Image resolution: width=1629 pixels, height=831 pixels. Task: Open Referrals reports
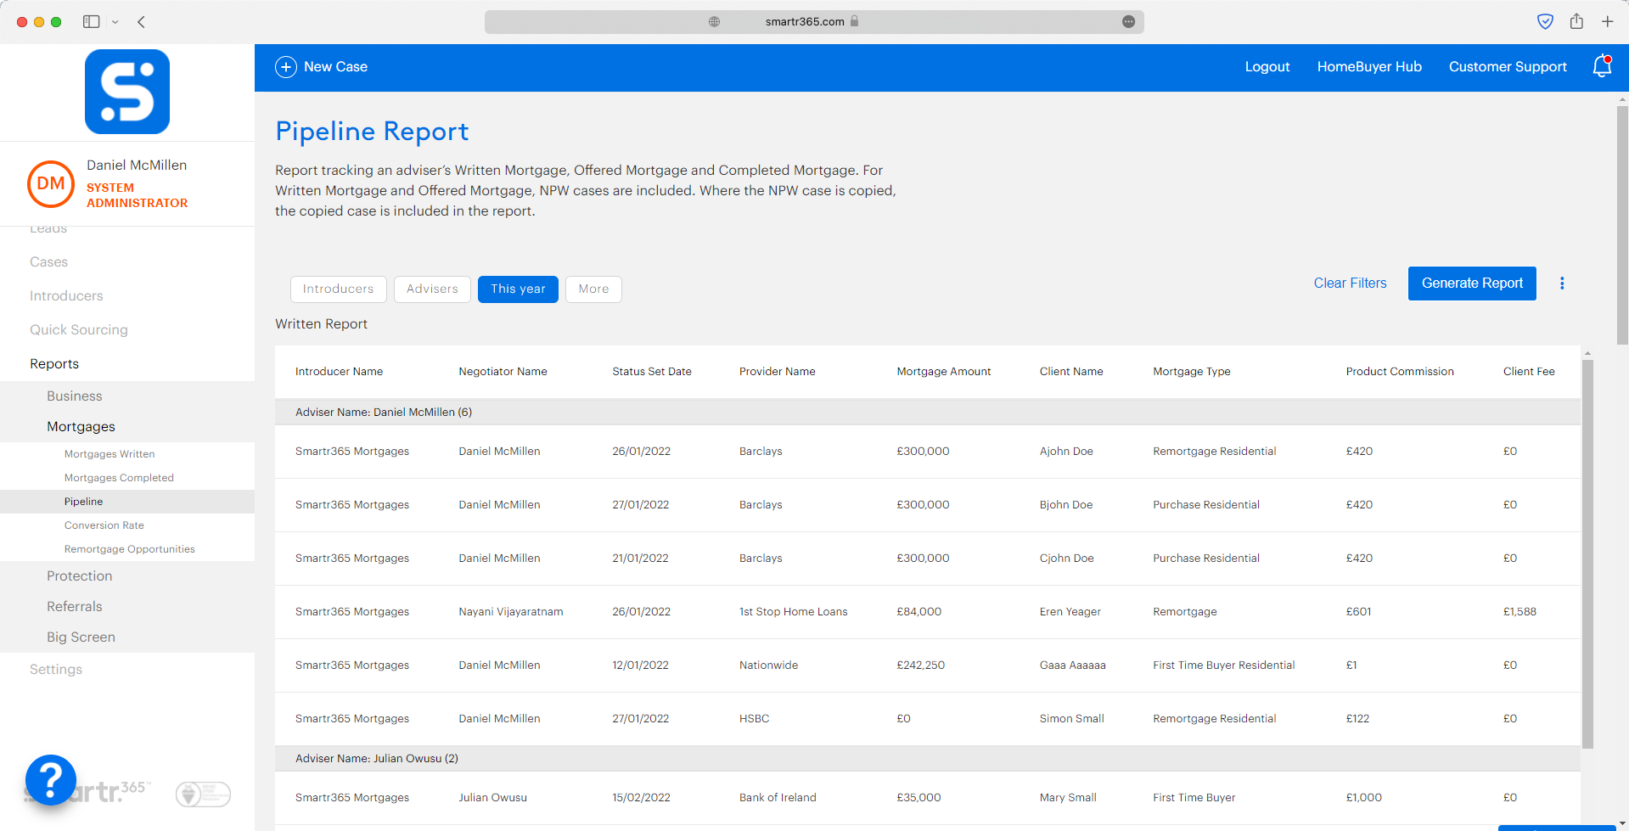pos(74,606)
